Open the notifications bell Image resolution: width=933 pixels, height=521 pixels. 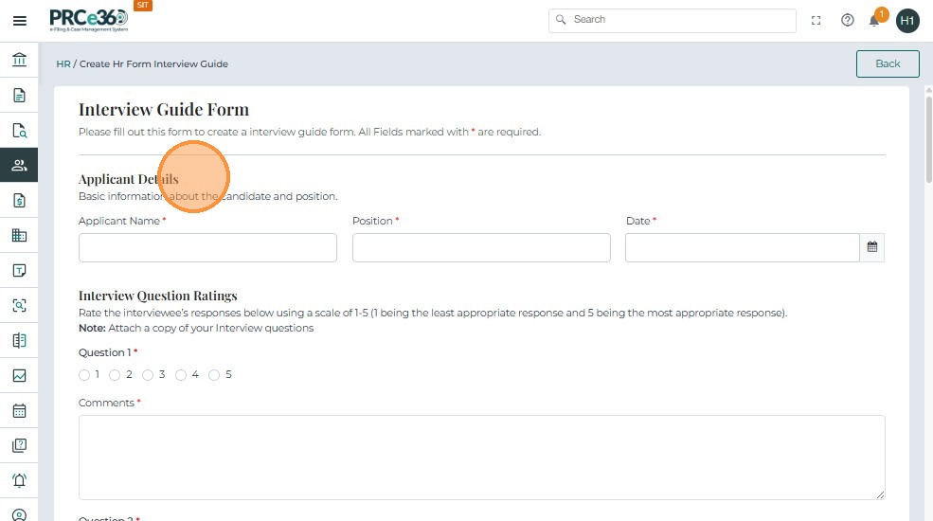tap(874, 20)
